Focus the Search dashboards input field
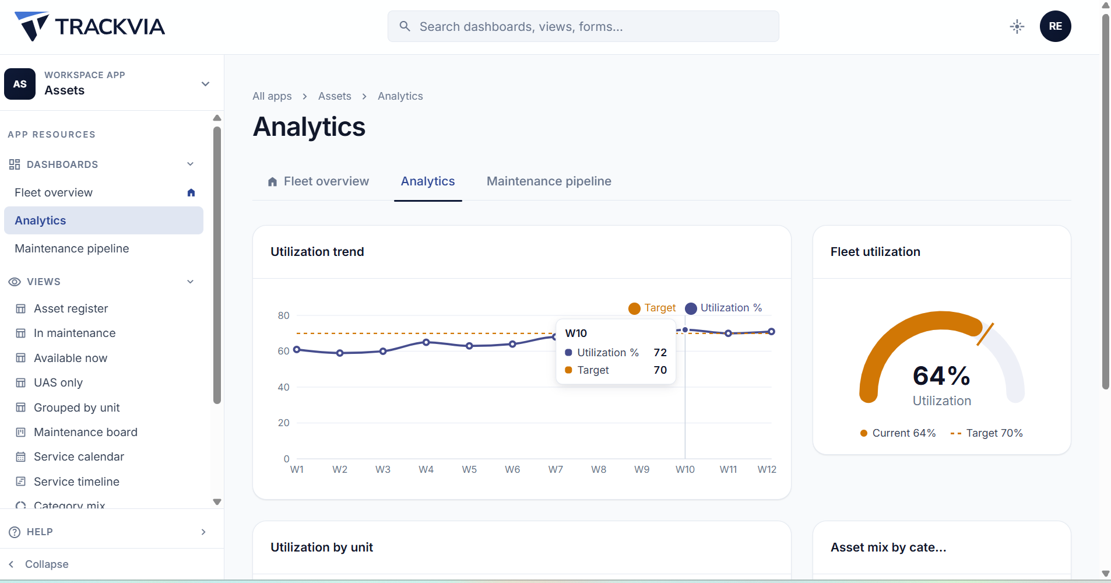Screen dimensions: 1111x583 pyautogui.click(x=583, y=26)
